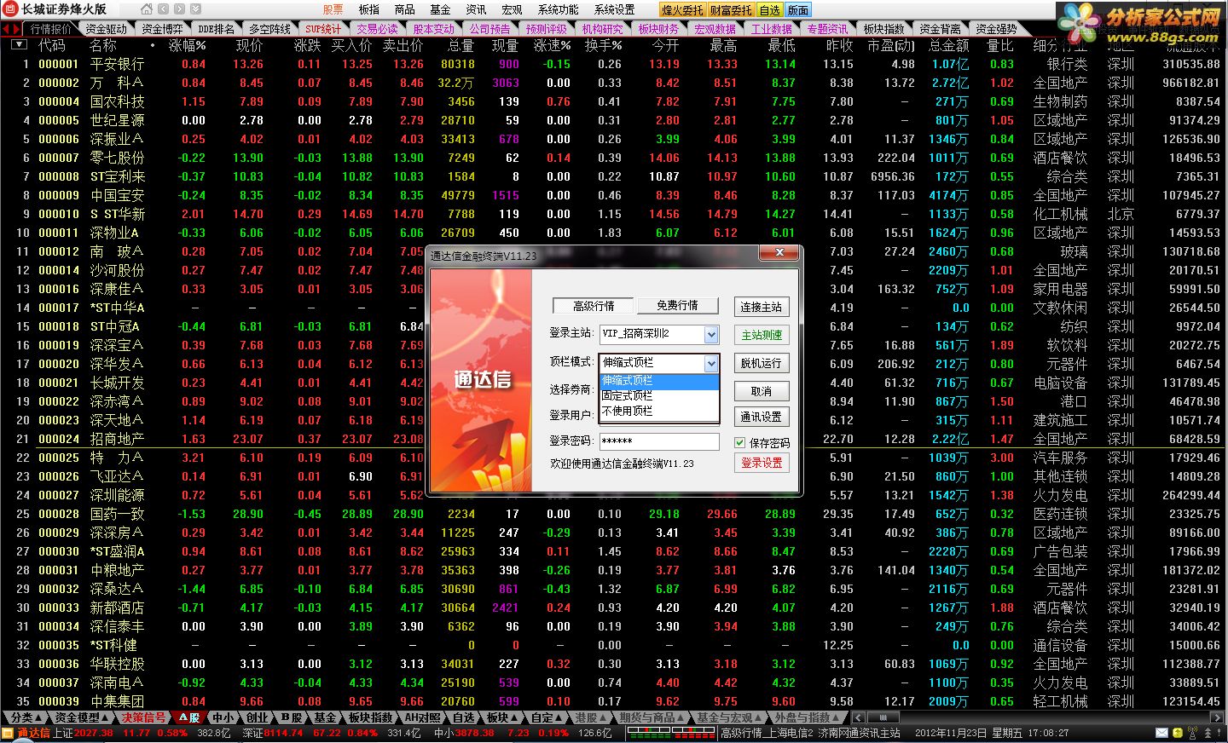The height and width of the screenshot is (743, 1228).
Task: Choose 不使用顶栏 in the dropdown list
Action: [659, 411]
